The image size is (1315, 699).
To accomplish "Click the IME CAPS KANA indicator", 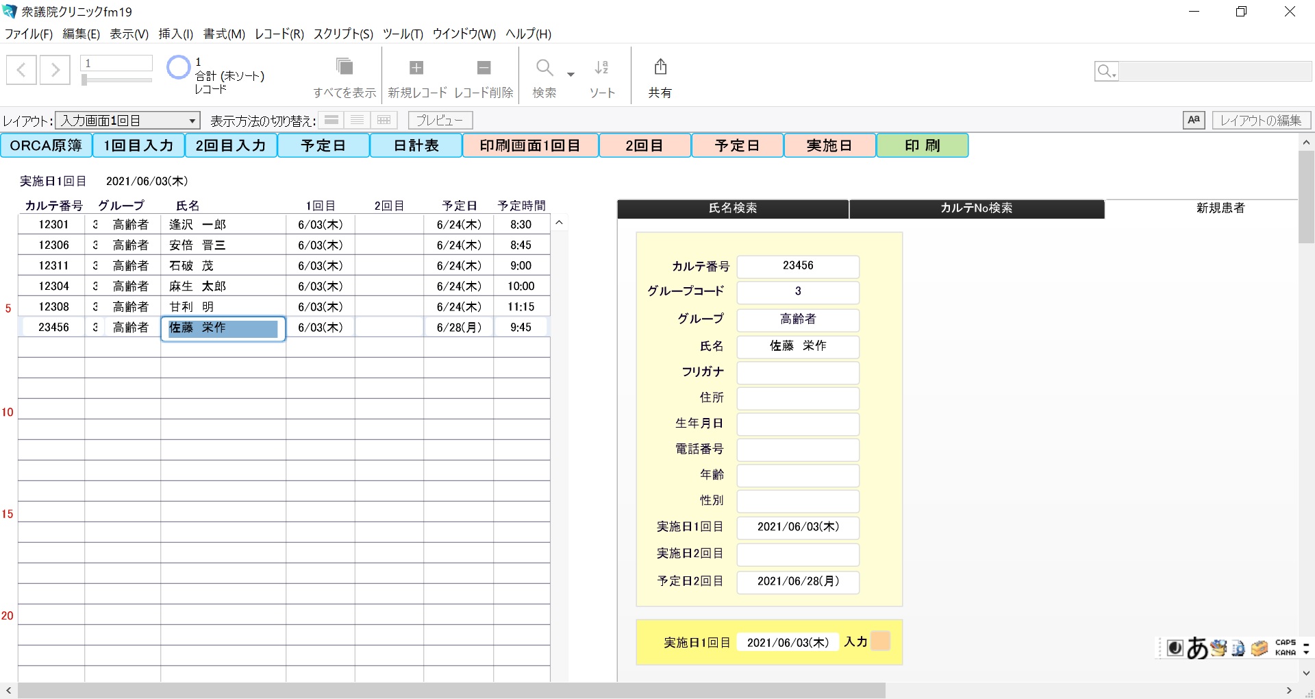I will pos(1286,648).
